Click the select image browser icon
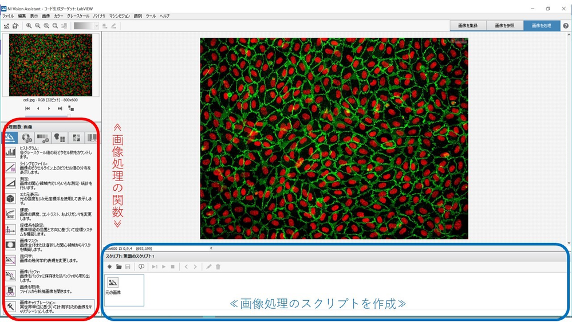 tap(71, 108)
